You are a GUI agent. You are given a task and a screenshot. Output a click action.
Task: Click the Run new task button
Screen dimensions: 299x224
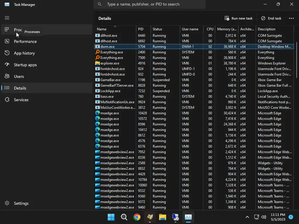[239, 18]
